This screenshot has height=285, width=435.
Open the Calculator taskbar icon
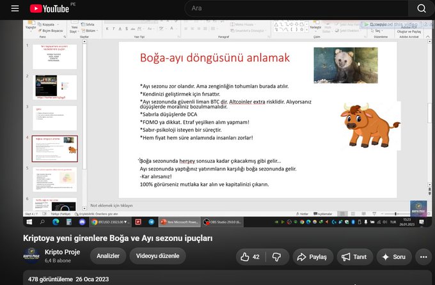pyautogui.click(x=69, y=222)
